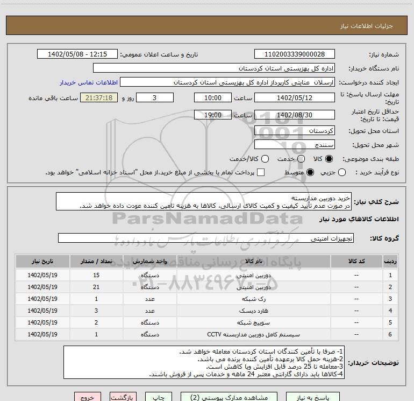
Task: Click دوربین امنیتی item name in row 1
Action: click(x=253, y=276)
